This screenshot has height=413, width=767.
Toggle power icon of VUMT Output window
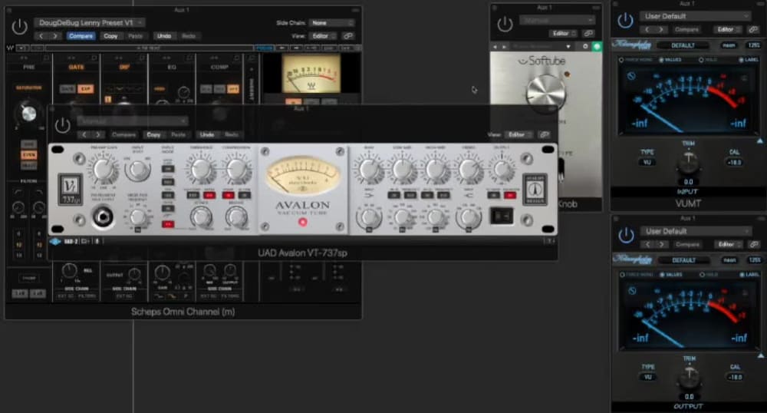(626, 236)
